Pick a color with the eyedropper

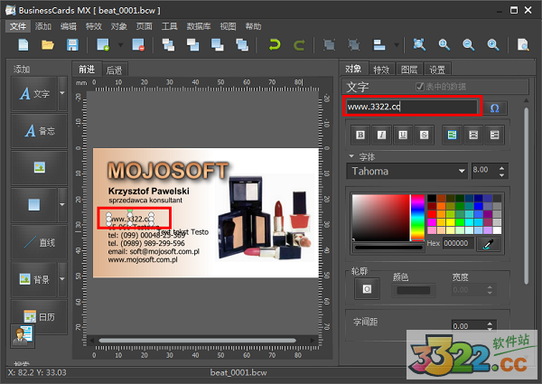click(x=489, y=244)
